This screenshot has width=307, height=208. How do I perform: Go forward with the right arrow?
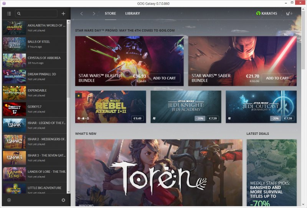tap(94, 13)
